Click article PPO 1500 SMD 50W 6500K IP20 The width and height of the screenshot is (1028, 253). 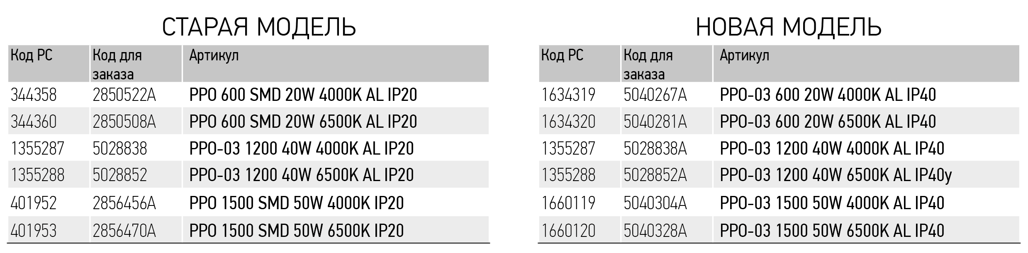point(296,231)
